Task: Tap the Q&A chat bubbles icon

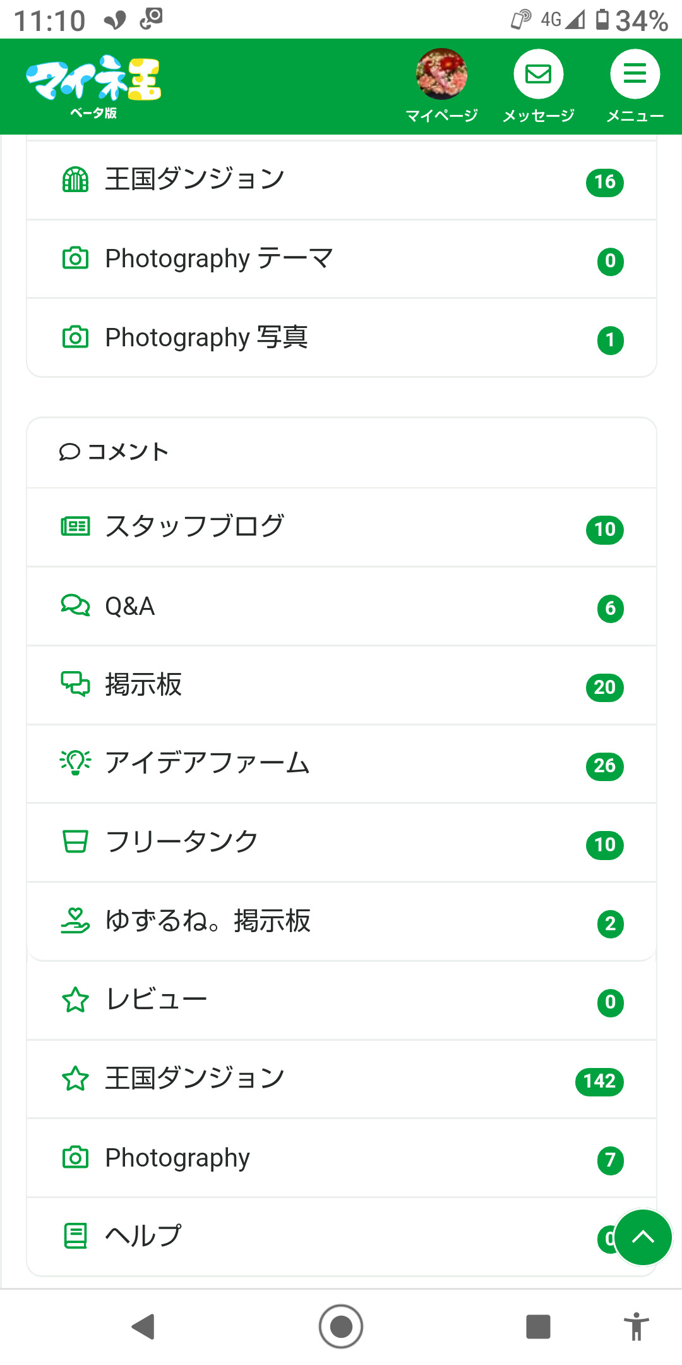Action: click(75, 605)
